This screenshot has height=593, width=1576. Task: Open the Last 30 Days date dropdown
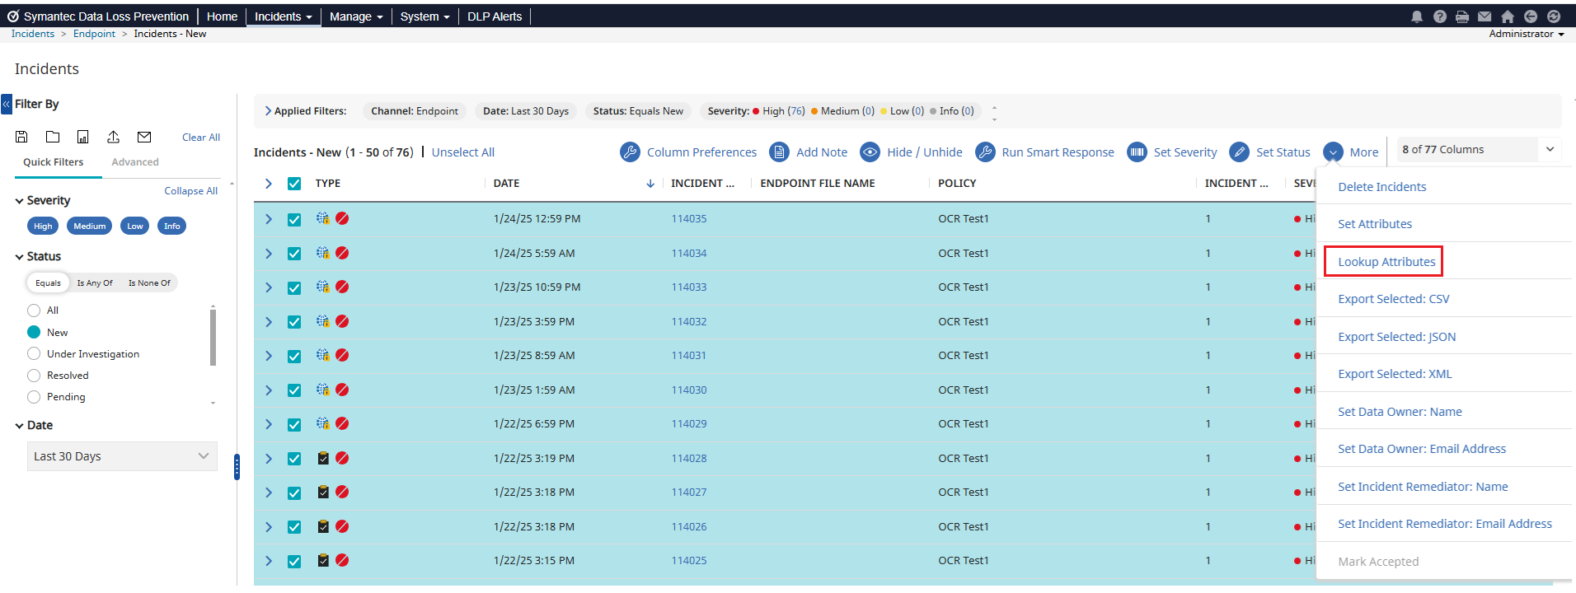click(x=122, y=456)
